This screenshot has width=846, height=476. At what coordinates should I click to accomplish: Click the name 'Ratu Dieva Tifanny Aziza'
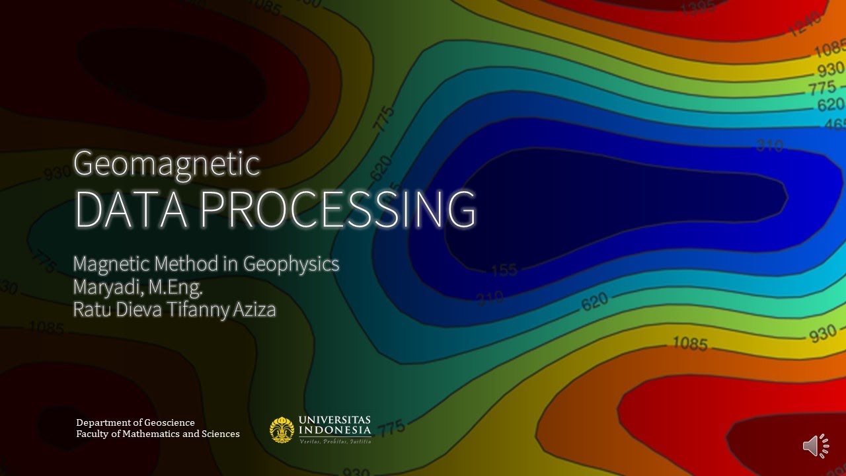coord(174,309)
